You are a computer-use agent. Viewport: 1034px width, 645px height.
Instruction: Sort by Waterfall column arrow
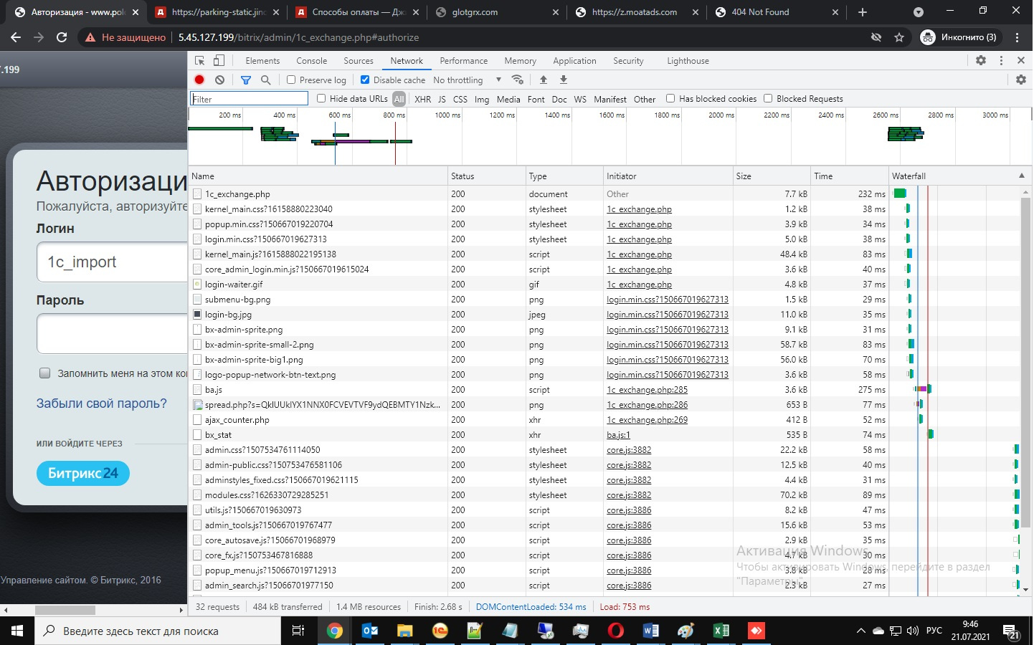(x=1022, y=176)
